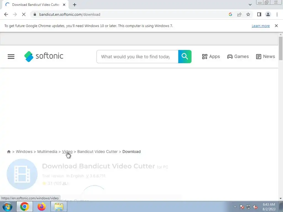Click the page vertical scrollbar thumb
The image size is (283, 212).
[281, 48]
